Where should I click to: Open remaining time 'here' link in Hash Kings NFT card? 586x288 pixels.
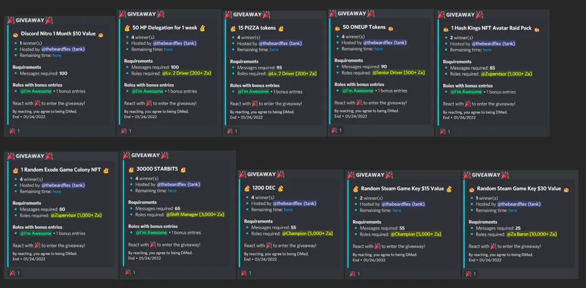[487, 50]
